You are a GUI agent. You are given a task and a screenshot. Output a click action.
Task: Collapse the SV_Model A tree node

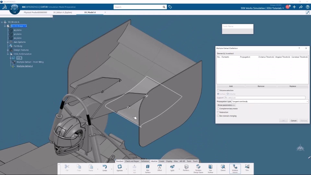(2, 22)
